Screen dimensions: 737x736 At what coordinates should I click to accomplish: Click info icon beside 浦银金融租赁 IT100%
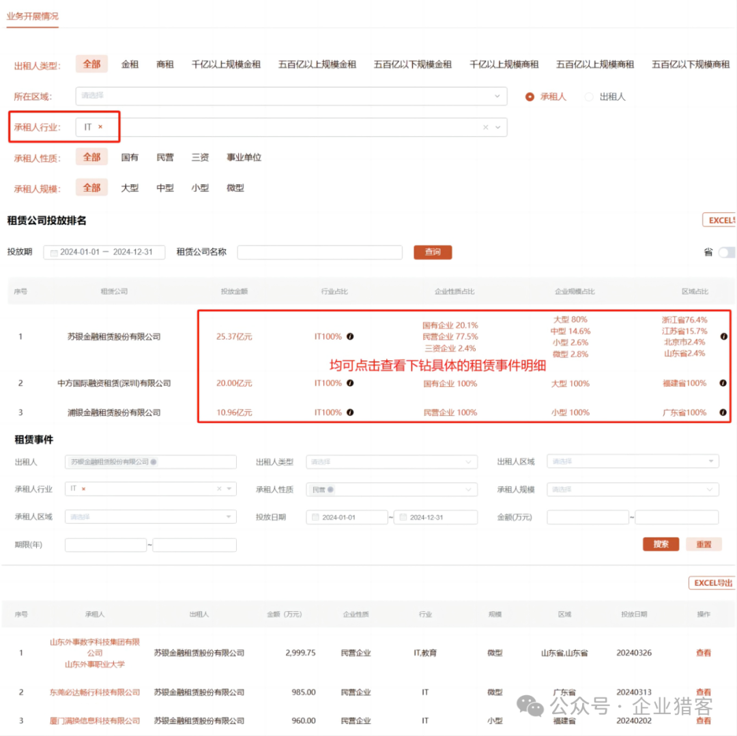350,412
